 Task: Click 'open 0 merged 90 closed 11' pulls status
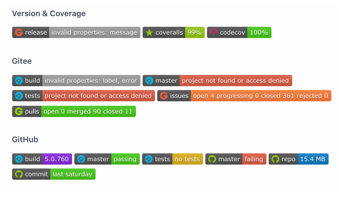pyautogui.click(x=88, y=112)
